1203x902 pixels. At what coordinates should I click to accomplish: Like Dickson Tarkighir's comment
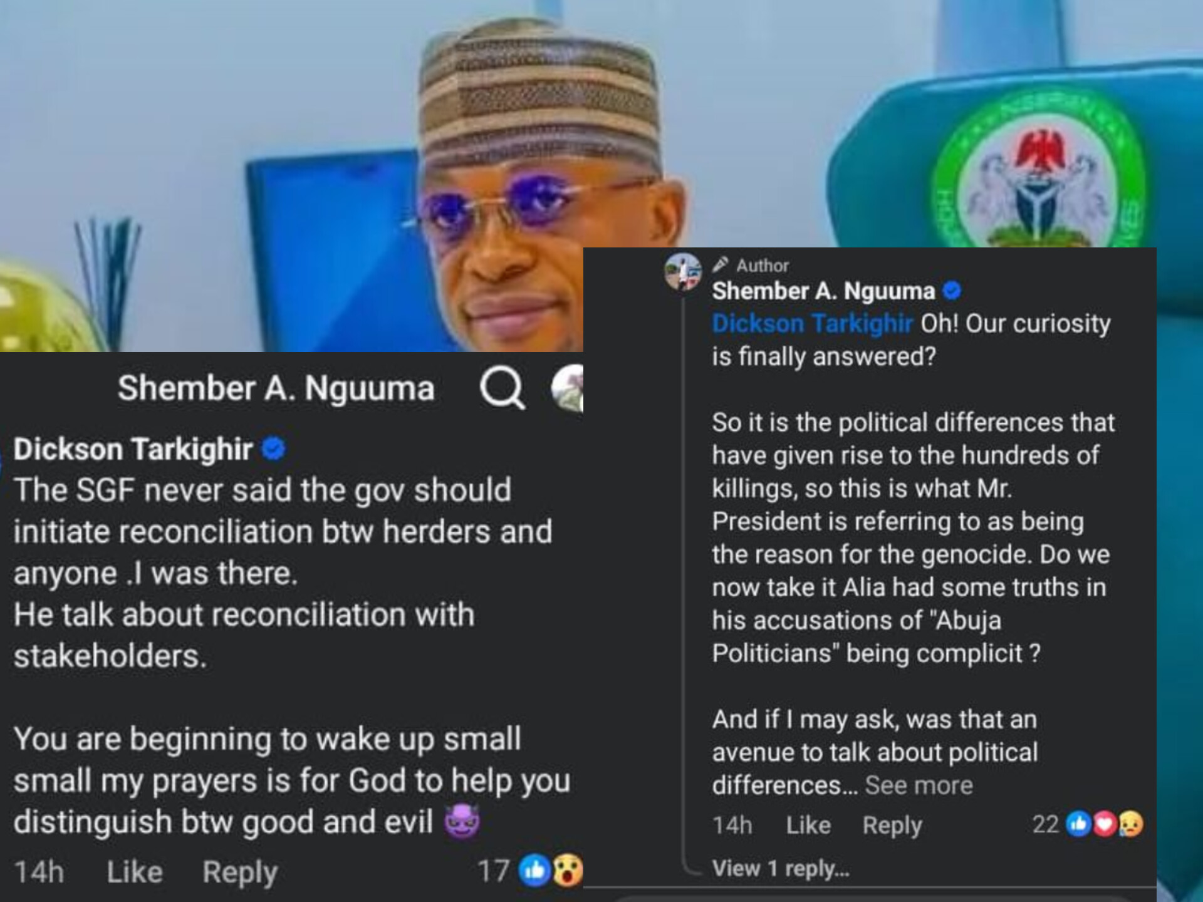pos(135,872)
